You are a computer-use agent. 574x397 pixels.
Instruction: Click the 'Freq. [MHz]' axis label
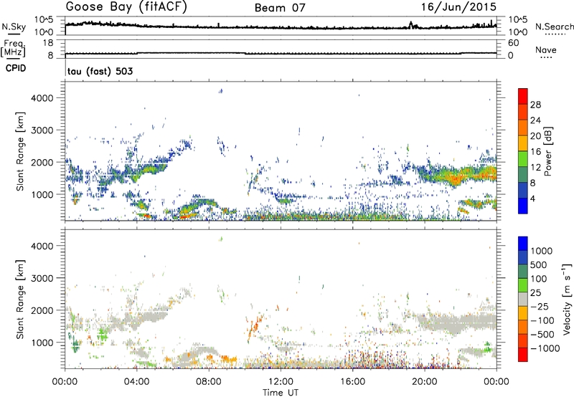pyautogui.click(x=13, y=48)
